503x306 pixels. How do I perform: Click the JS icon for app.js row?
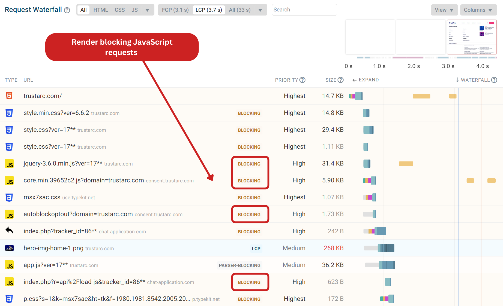(9, 265)
